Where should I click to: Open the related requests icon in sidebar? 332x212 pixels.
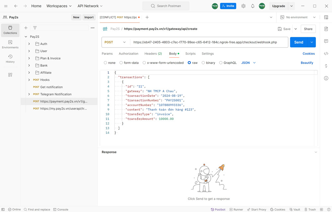tap(326, 66)
